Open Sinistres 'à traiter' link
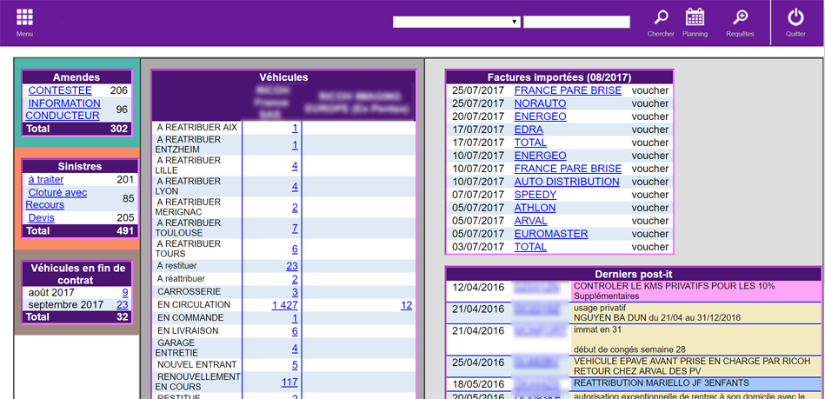 [x=46, y=180]
